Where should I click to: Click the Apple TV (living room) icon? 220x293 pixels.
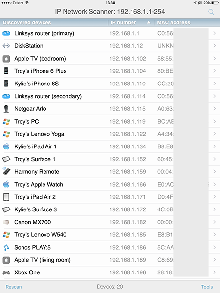[6, 260]
